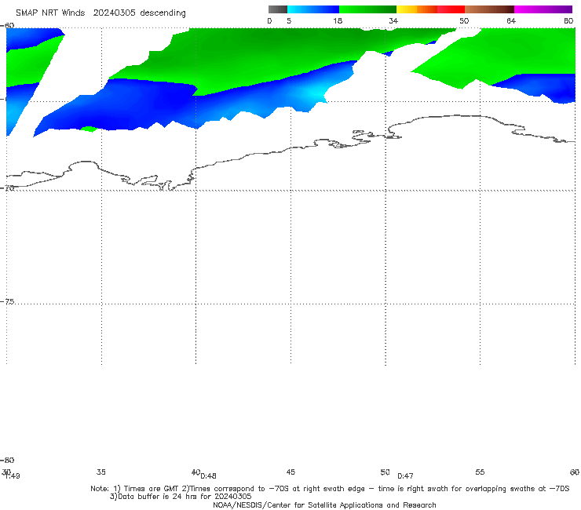Select the gray segment of the wind color bar
Screen dimensions: 581x510
278,9
